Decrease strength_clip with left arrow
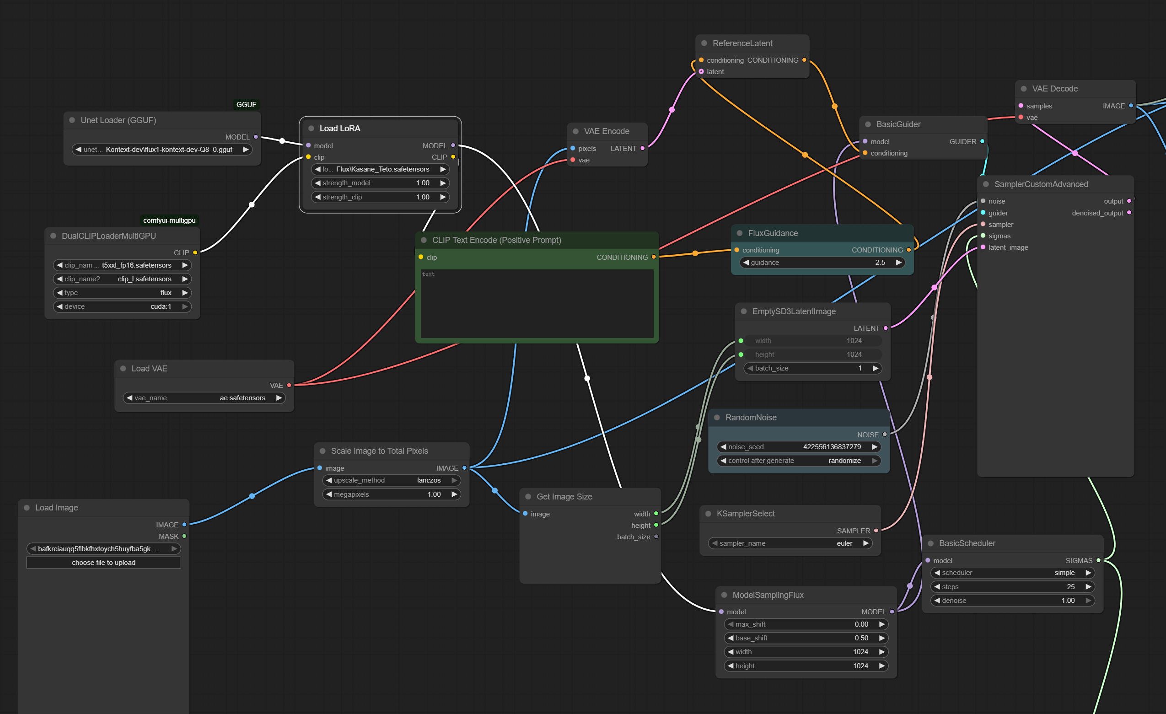Screen dimensions: 1166x714 point(317,197)
